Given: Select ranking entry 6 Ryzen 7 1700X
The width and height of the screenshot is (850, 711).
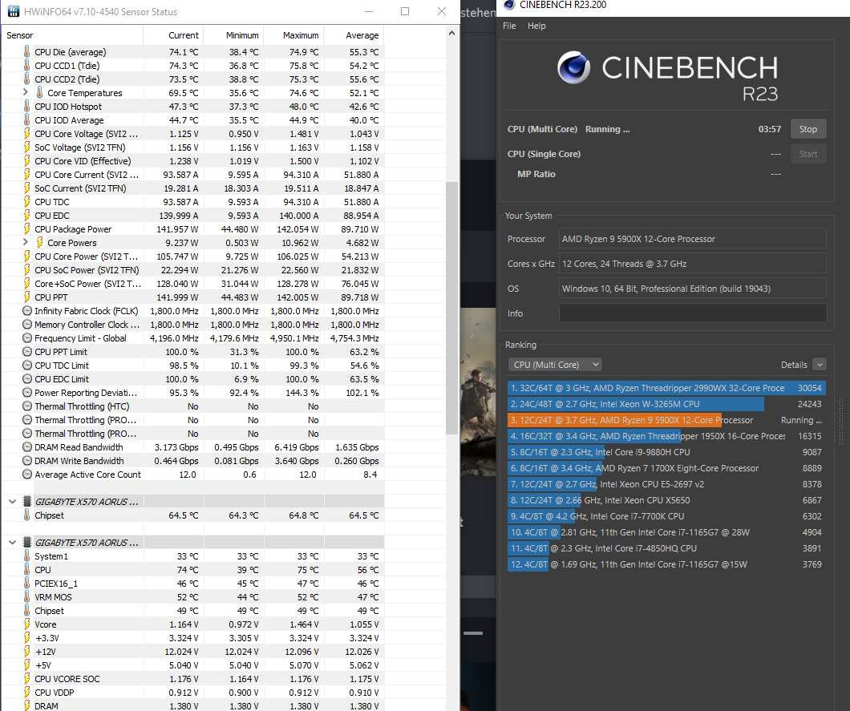Looking at the screenshot, I should point(667,467).
